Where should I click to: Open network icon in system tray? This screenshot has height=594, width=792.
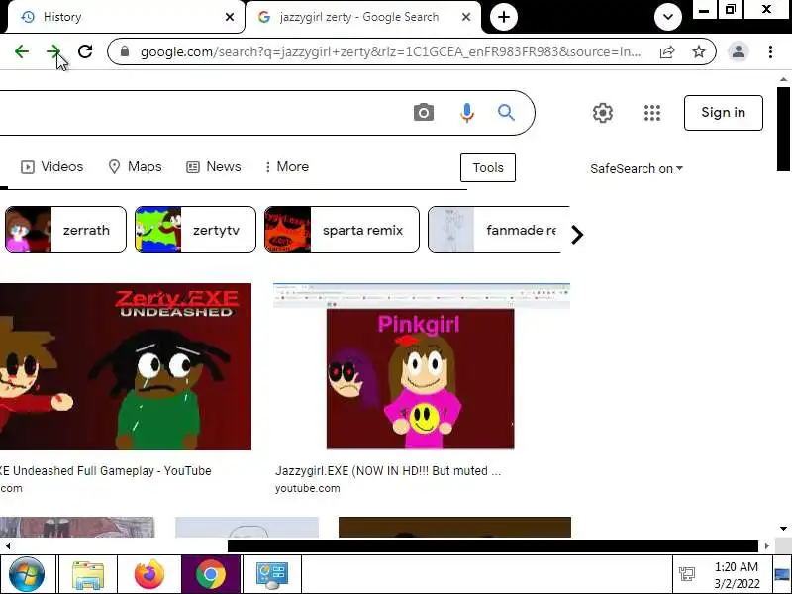[x=687, y=574]
